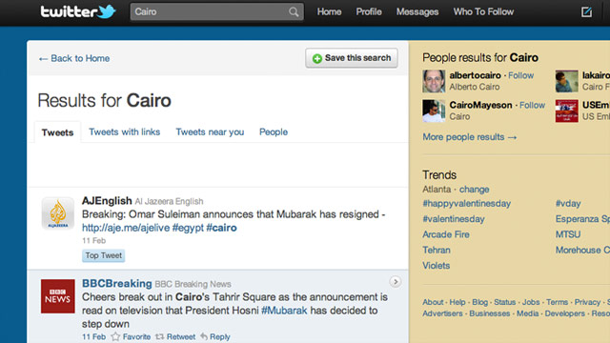
Task: Open Jobs footer link
Action: [x=531, y=302]
